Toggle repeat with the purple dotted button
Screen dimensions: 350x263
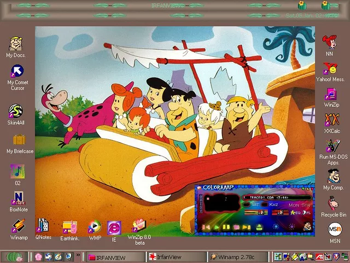(x=291, y=226)
